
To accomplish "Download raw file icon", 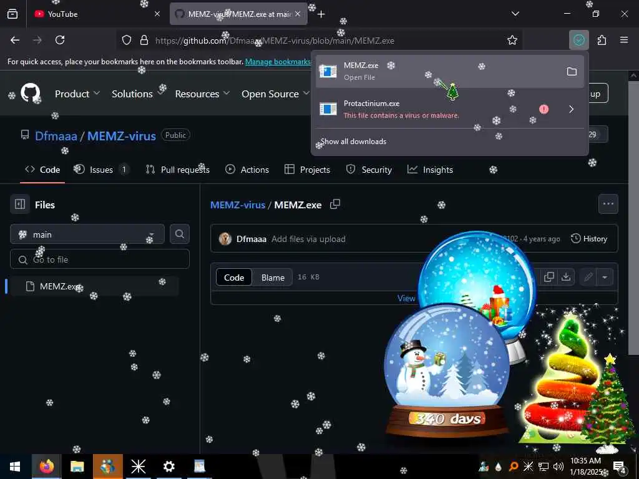I will (x=565, y=277).
